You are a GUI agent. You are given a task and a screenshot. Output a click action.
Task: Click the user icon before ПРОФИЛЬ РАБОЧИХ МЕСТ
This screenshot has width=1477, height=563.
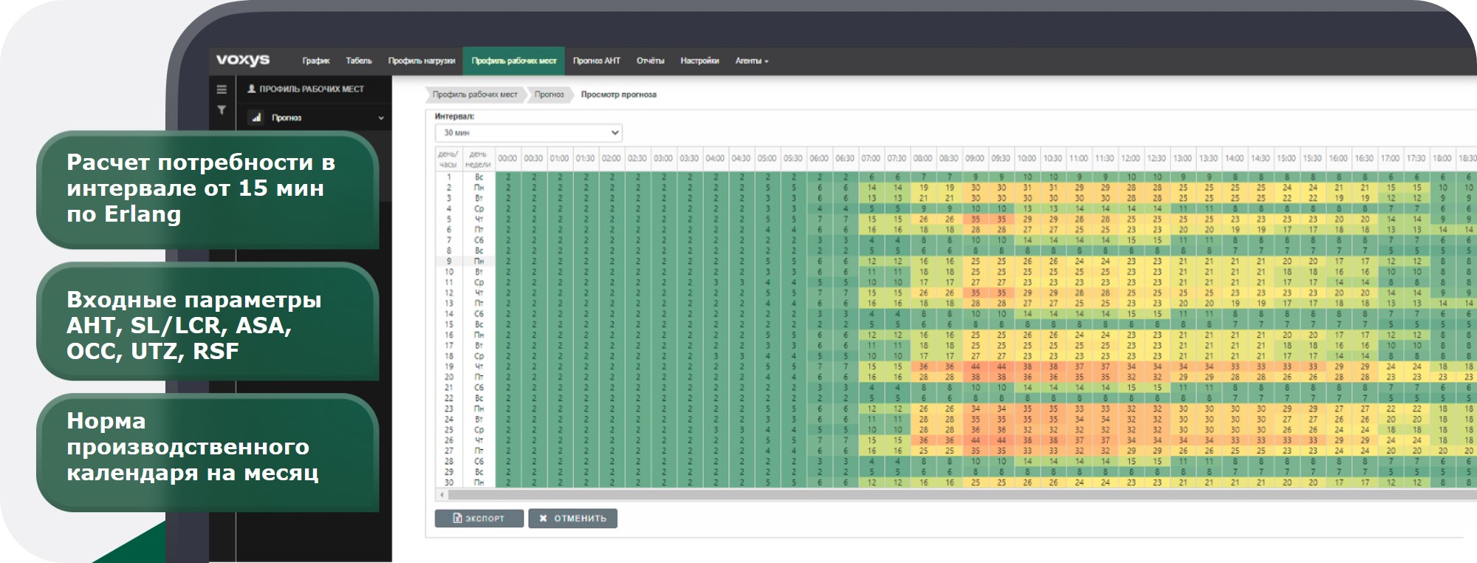click(x=251, y=89)
